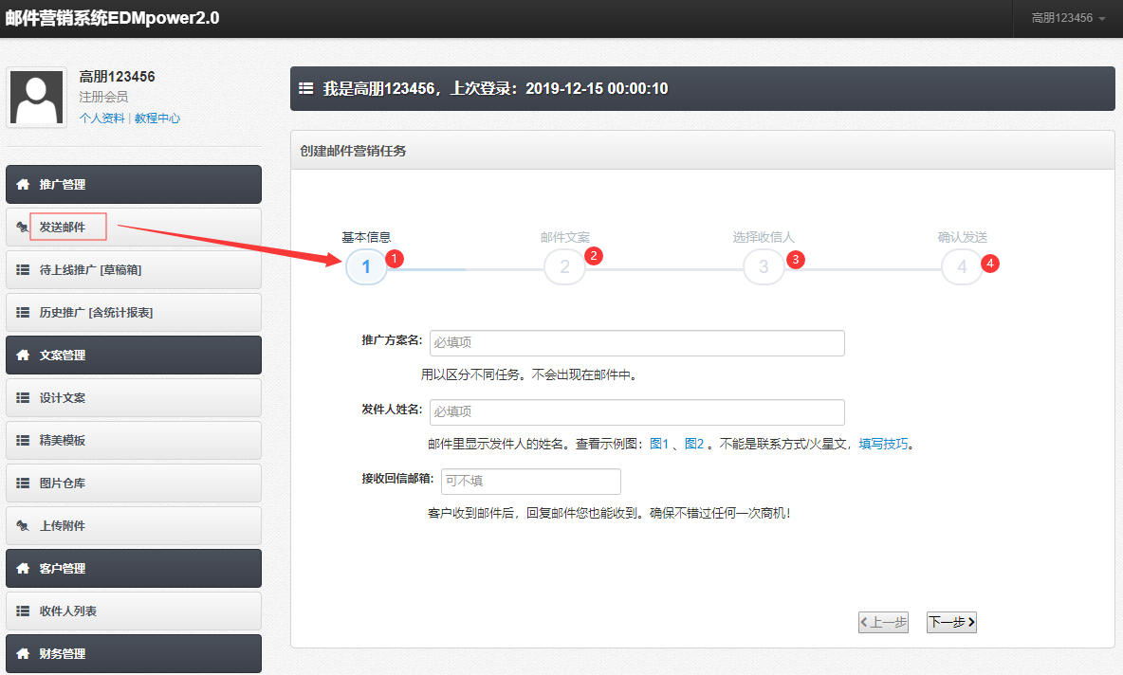
Task: Click the icon beside 发送邮件
Action: click(x=23, y=227)
